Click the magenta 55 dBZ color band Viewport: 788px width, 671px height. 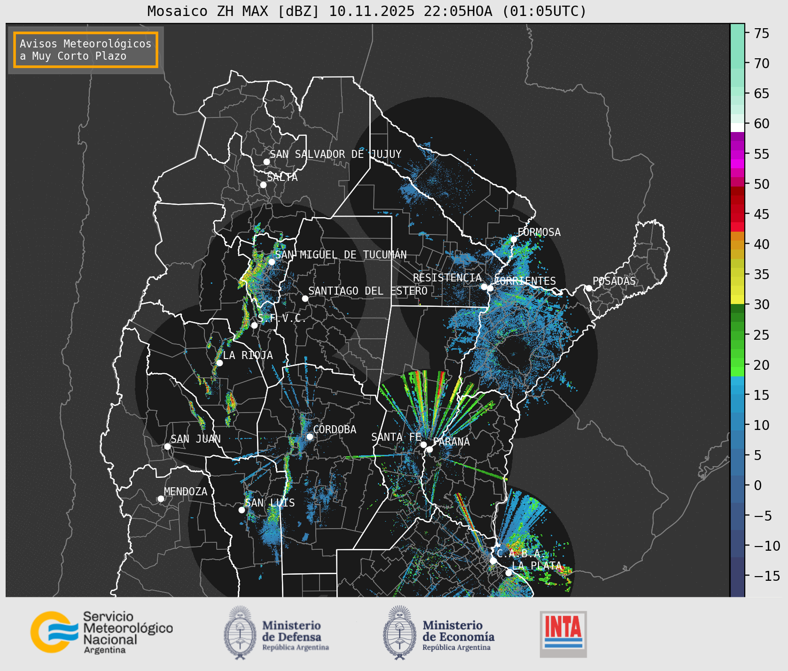(737, 154)
